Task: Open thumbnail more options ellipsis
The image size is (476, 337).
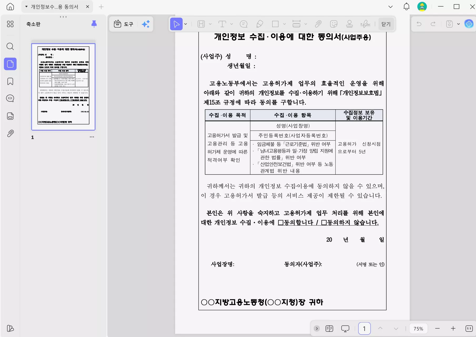Action: (92, 137)
